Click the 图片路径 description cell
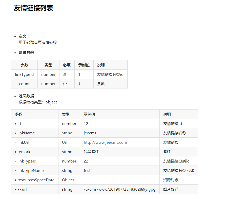244x199 pixels. pyautogui.click(x=171, y=189)
